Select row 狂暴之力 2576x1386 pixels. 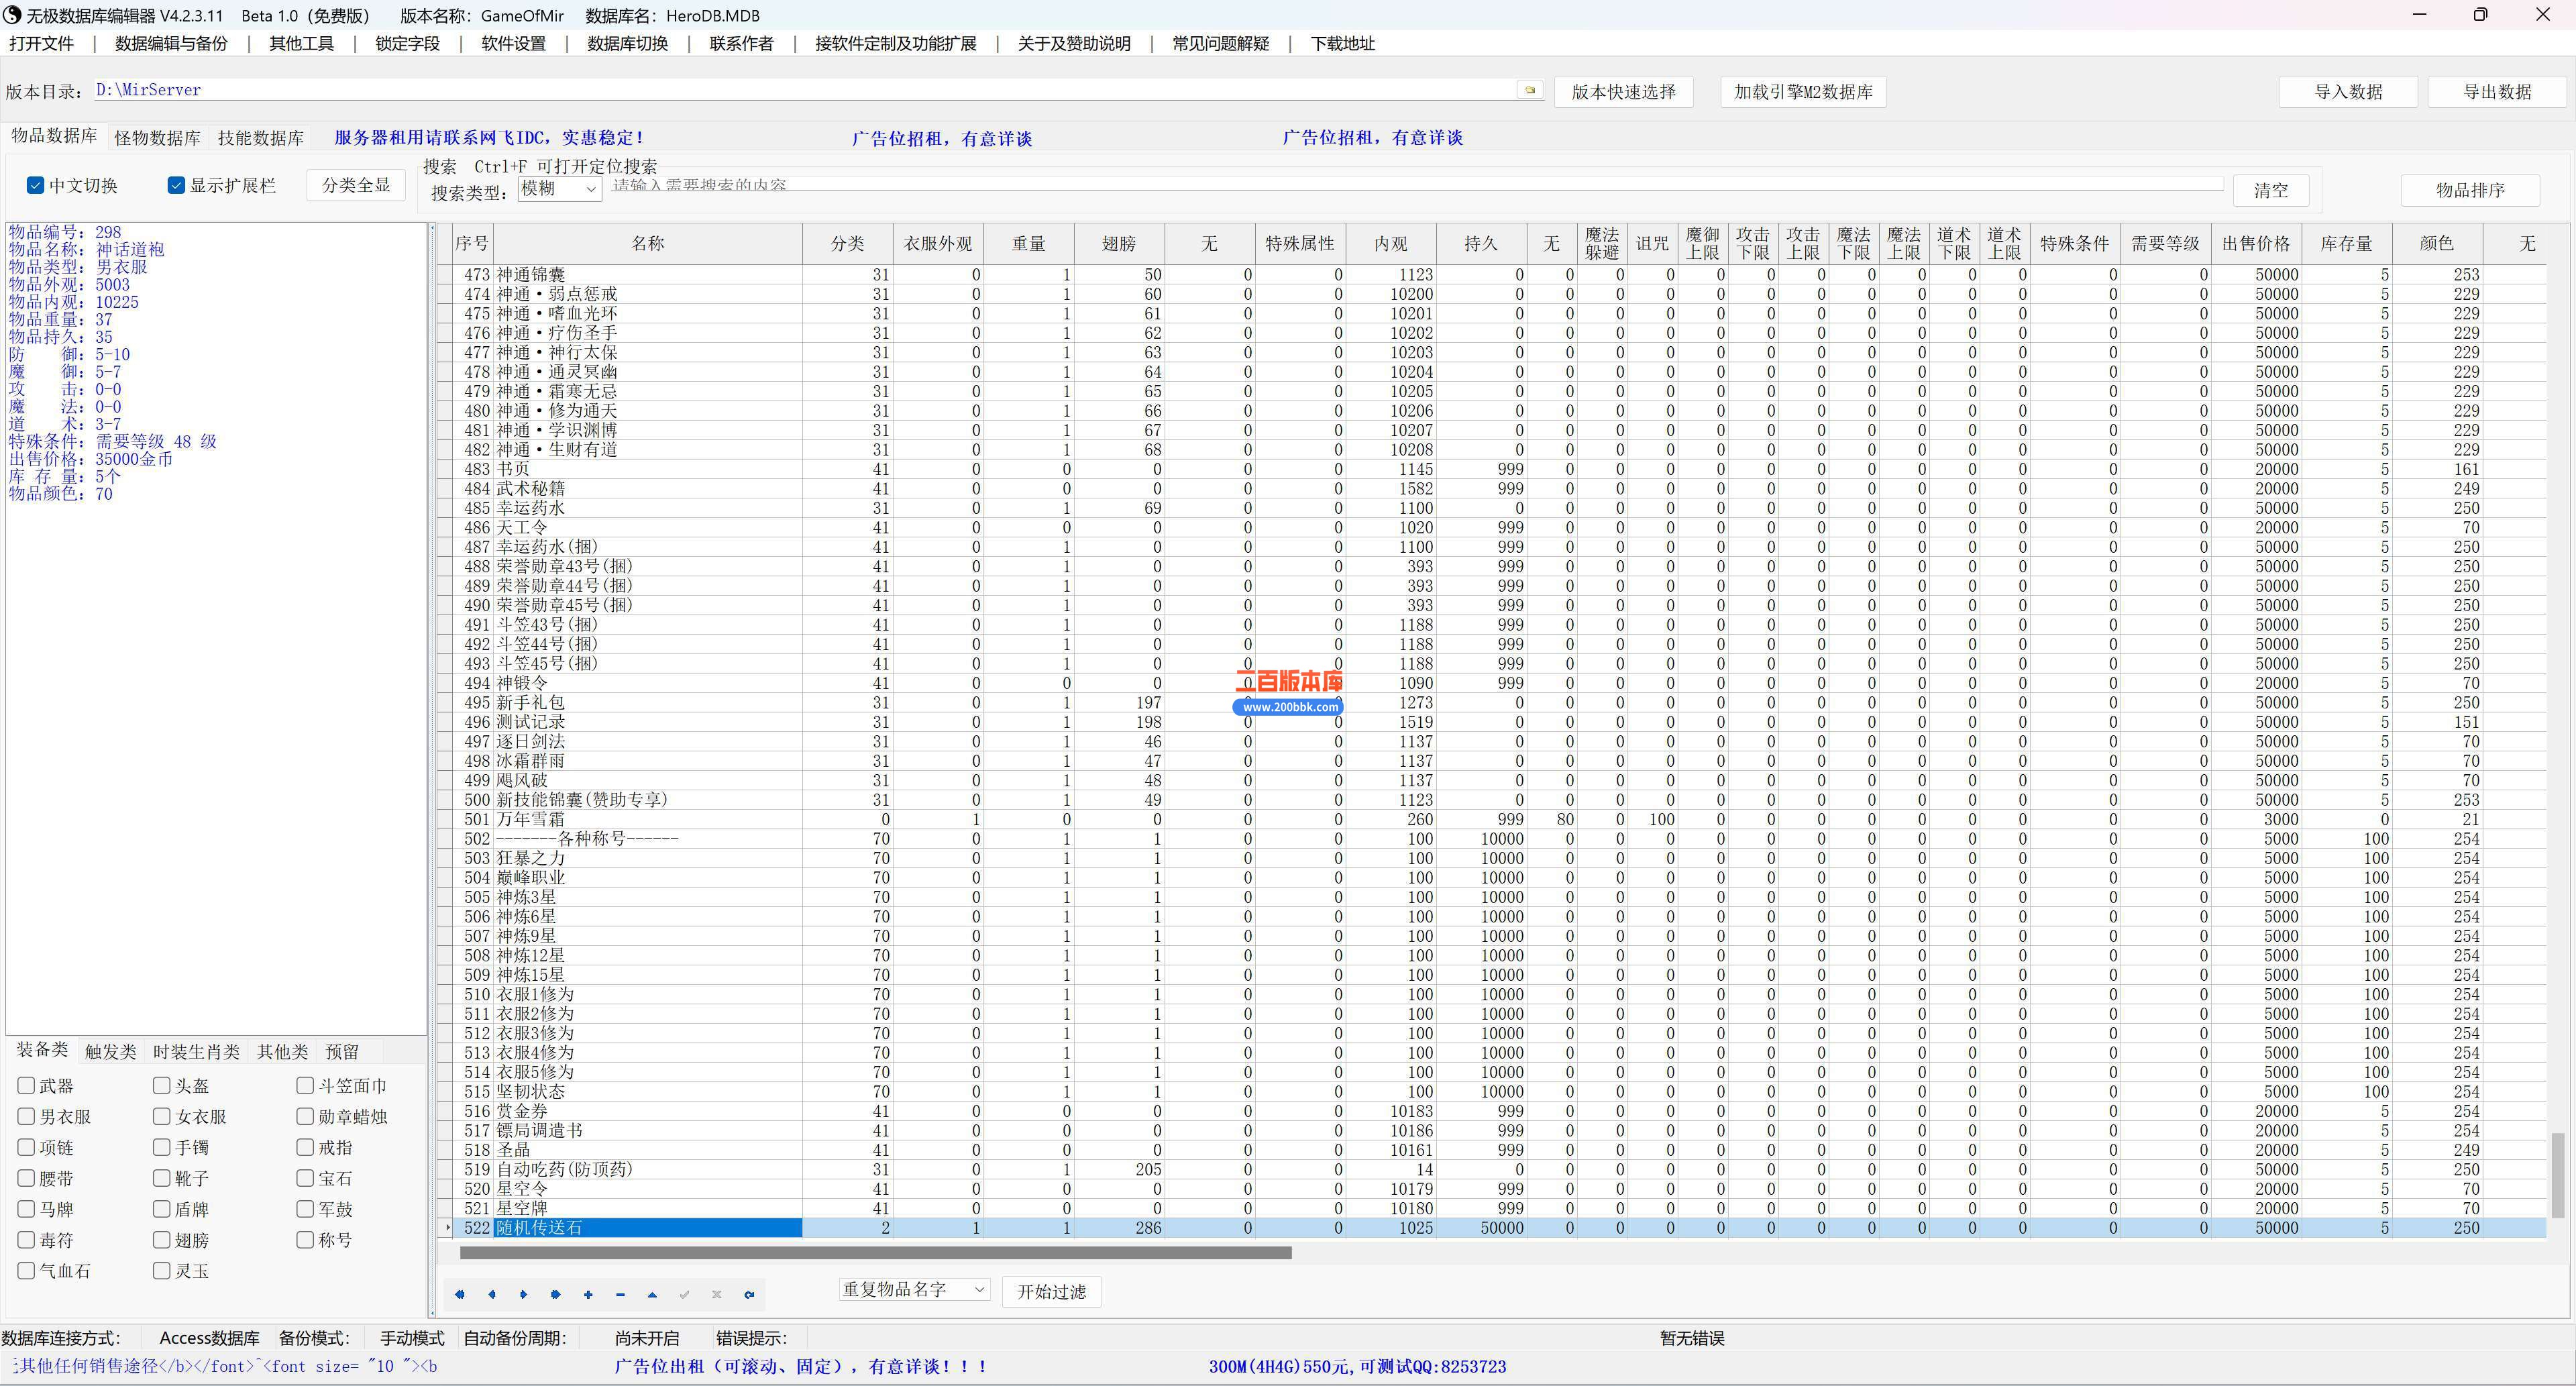(x=1491, y=858)
